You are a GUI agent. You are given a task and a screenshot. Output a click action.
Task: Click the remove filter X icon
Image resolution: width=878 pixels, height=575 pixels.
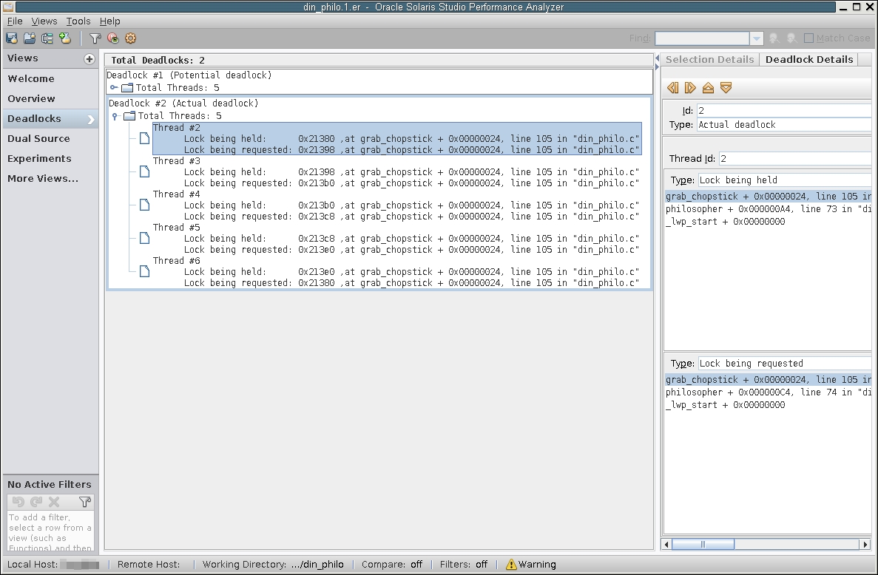click(54, 502)
